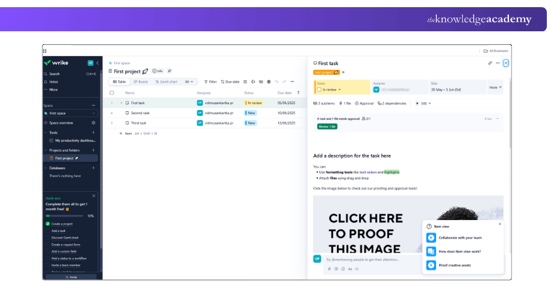The image size is (554, 293).
Task: Start the task timer play button
Action: pos(417,104)
